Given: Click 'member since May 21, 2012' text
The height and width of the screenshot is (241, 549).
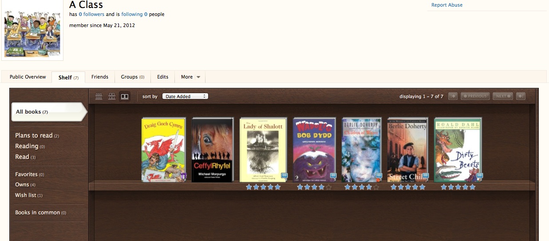Looking at the screenshot, I should coord(102,25).
